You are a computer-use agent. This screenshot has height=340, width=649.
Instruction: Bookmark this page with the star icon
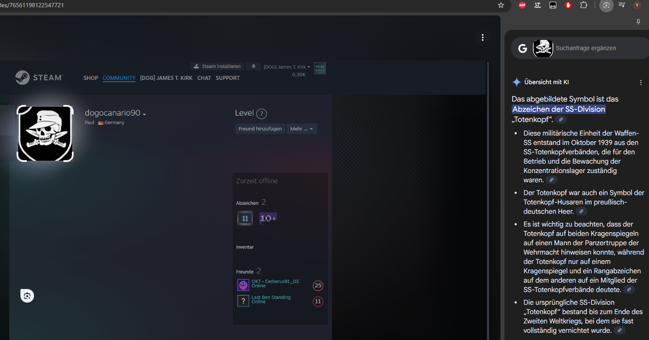click(501, 5)
